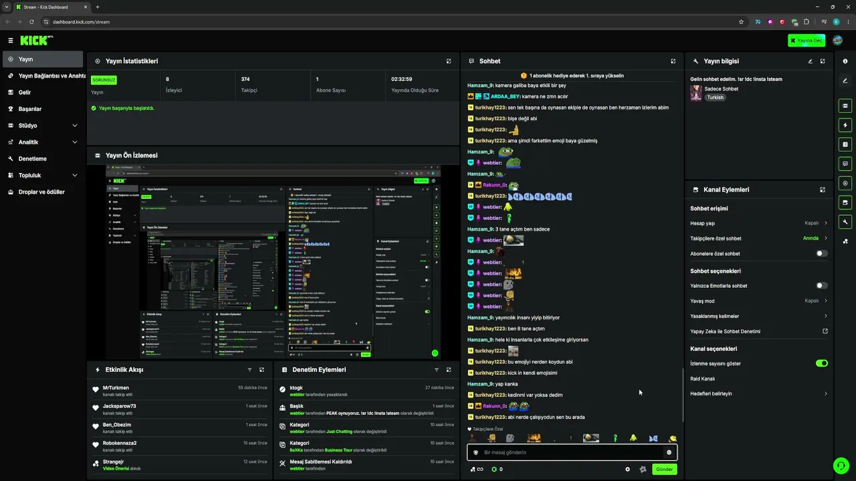Screen dimensions: 856x481
Task: Toggle moderation actions list icon in right rail
Action: (845, 144)
